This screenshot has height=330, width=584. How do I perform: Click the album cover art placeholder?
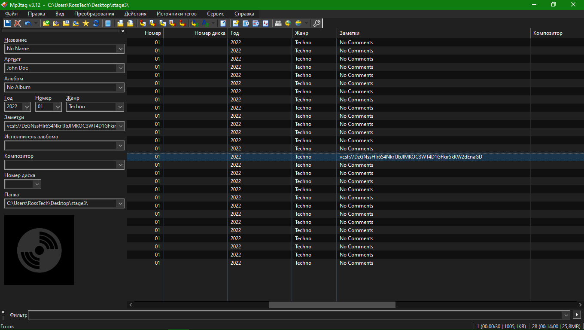point(39,250)
